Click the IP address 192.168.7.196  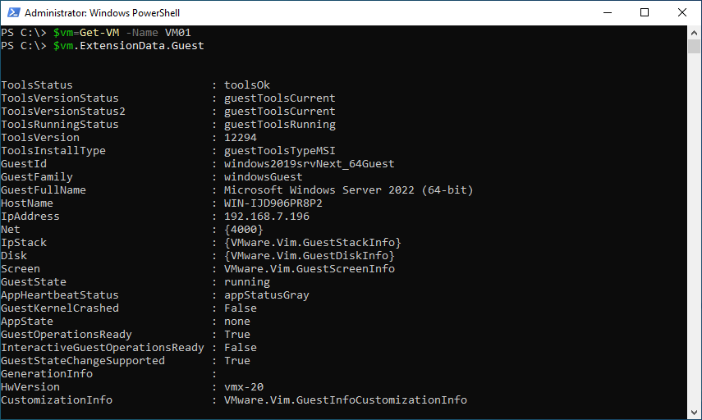pos(267,217)
